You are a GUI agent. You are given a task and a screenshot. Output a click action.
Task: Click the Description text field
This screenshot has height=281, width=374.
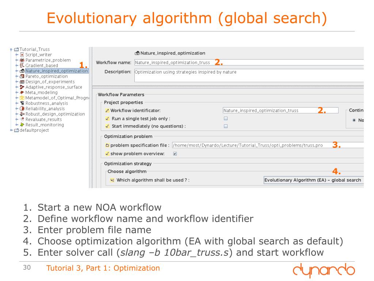coord(249,75)
